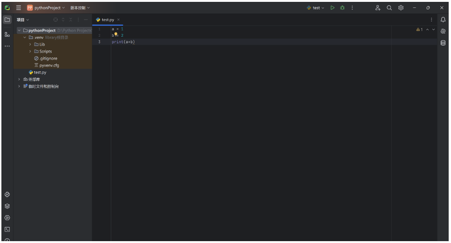
Task: Start debugging with the bug icon
Action: click(x=342, y=8)
